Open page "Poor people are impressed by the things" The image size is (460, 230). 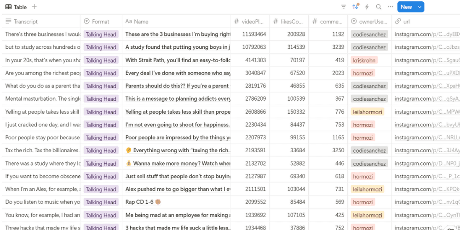click(178, 138)
